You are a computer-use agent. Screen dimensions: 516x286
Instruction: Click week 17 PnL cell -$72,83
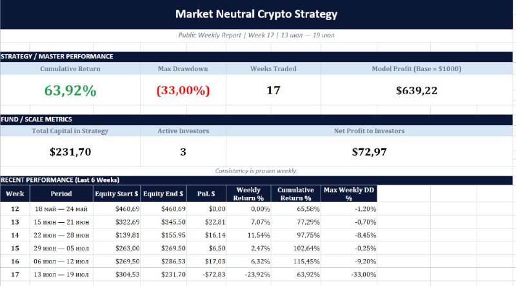[206, 274]
